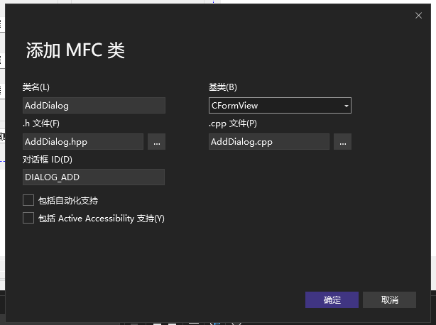Viewport: 436px width, 325px height.
Task: Select the AddDialog.cpp file field
Action: pos(268,142)
